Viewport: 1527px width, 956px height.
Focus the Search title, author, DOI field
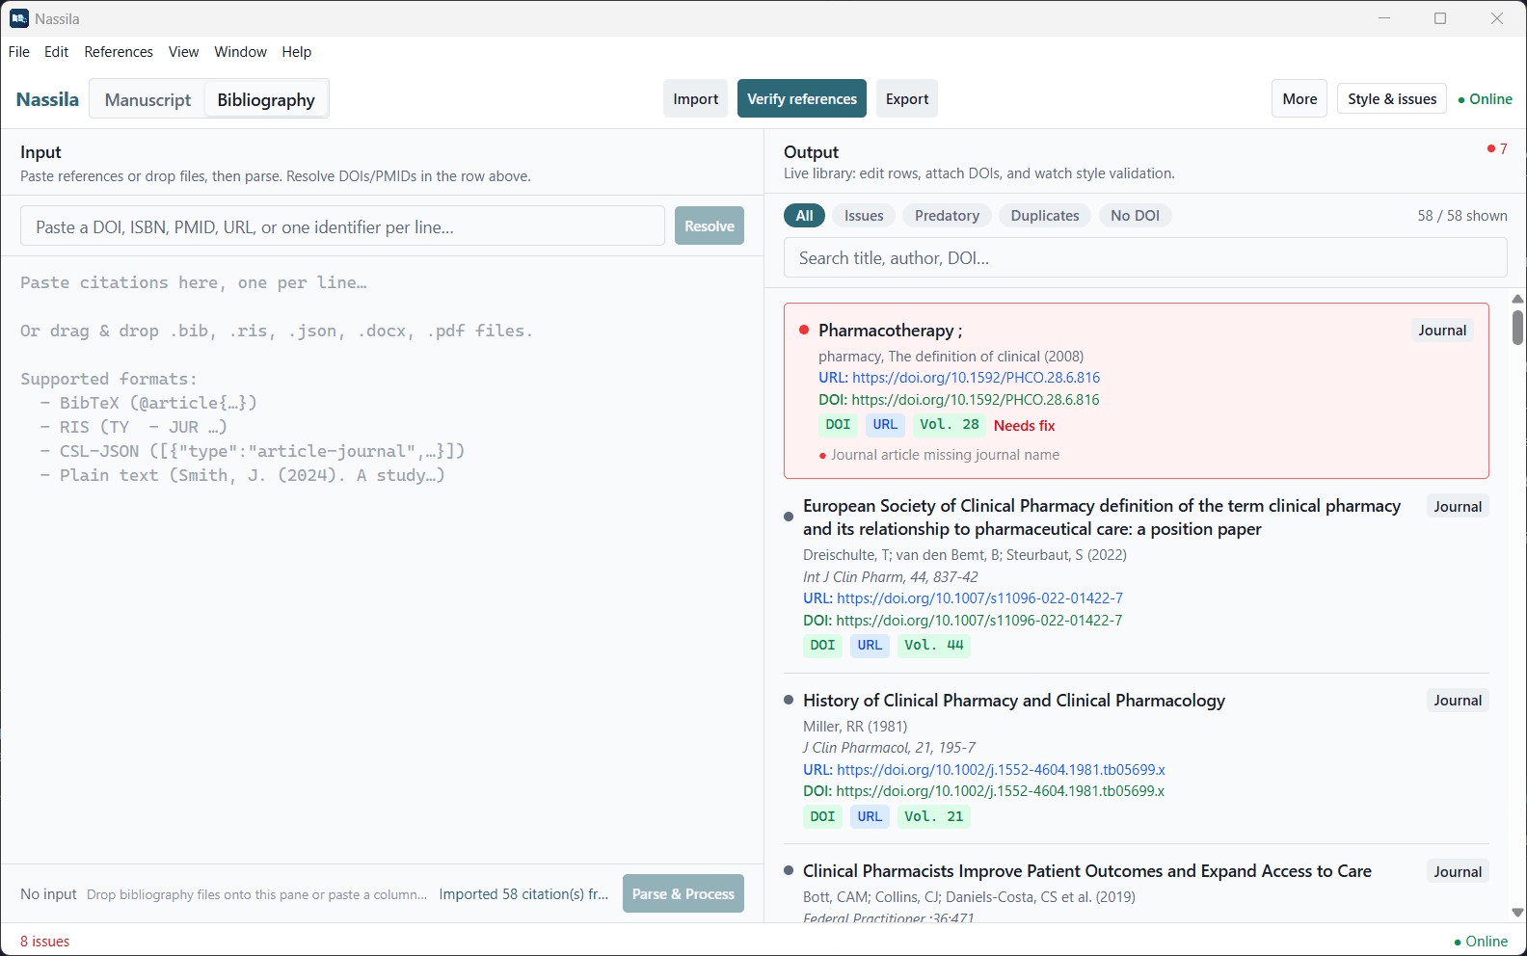click(1145, 257)
